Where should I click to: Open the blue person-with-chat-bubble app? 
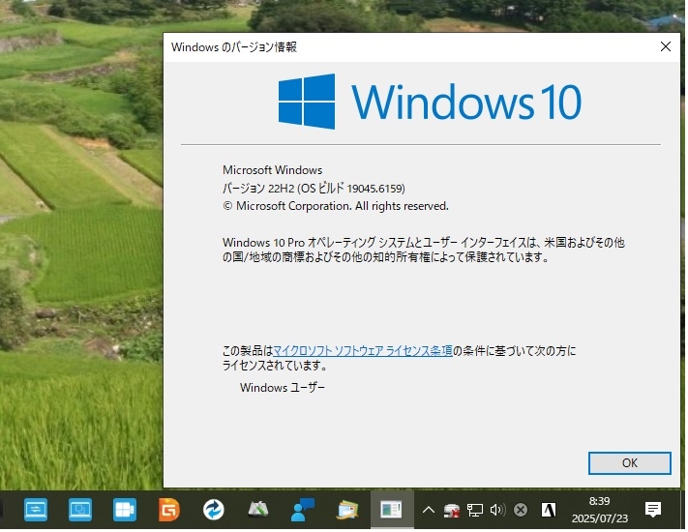pos(303,510)
